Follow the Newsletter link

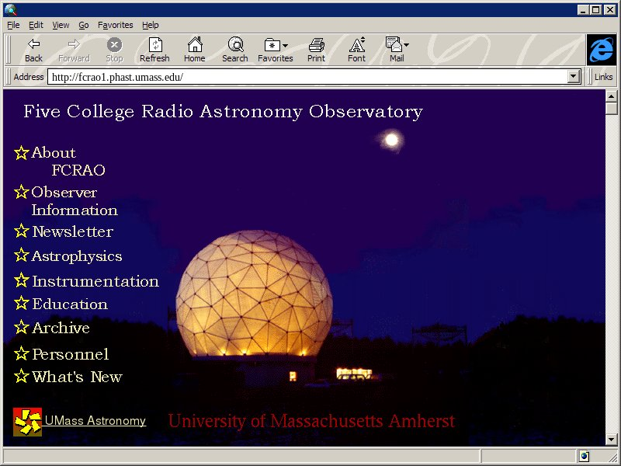point(72,231)
